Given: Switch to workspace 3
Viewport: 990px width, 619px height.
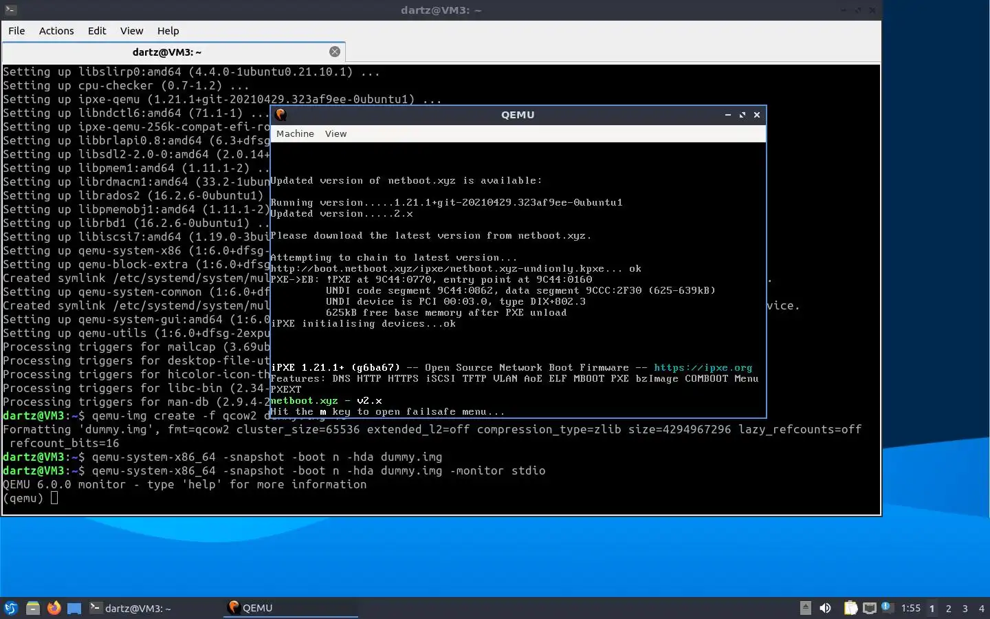Looking at the screenshot, I should (x=965, y=608).
